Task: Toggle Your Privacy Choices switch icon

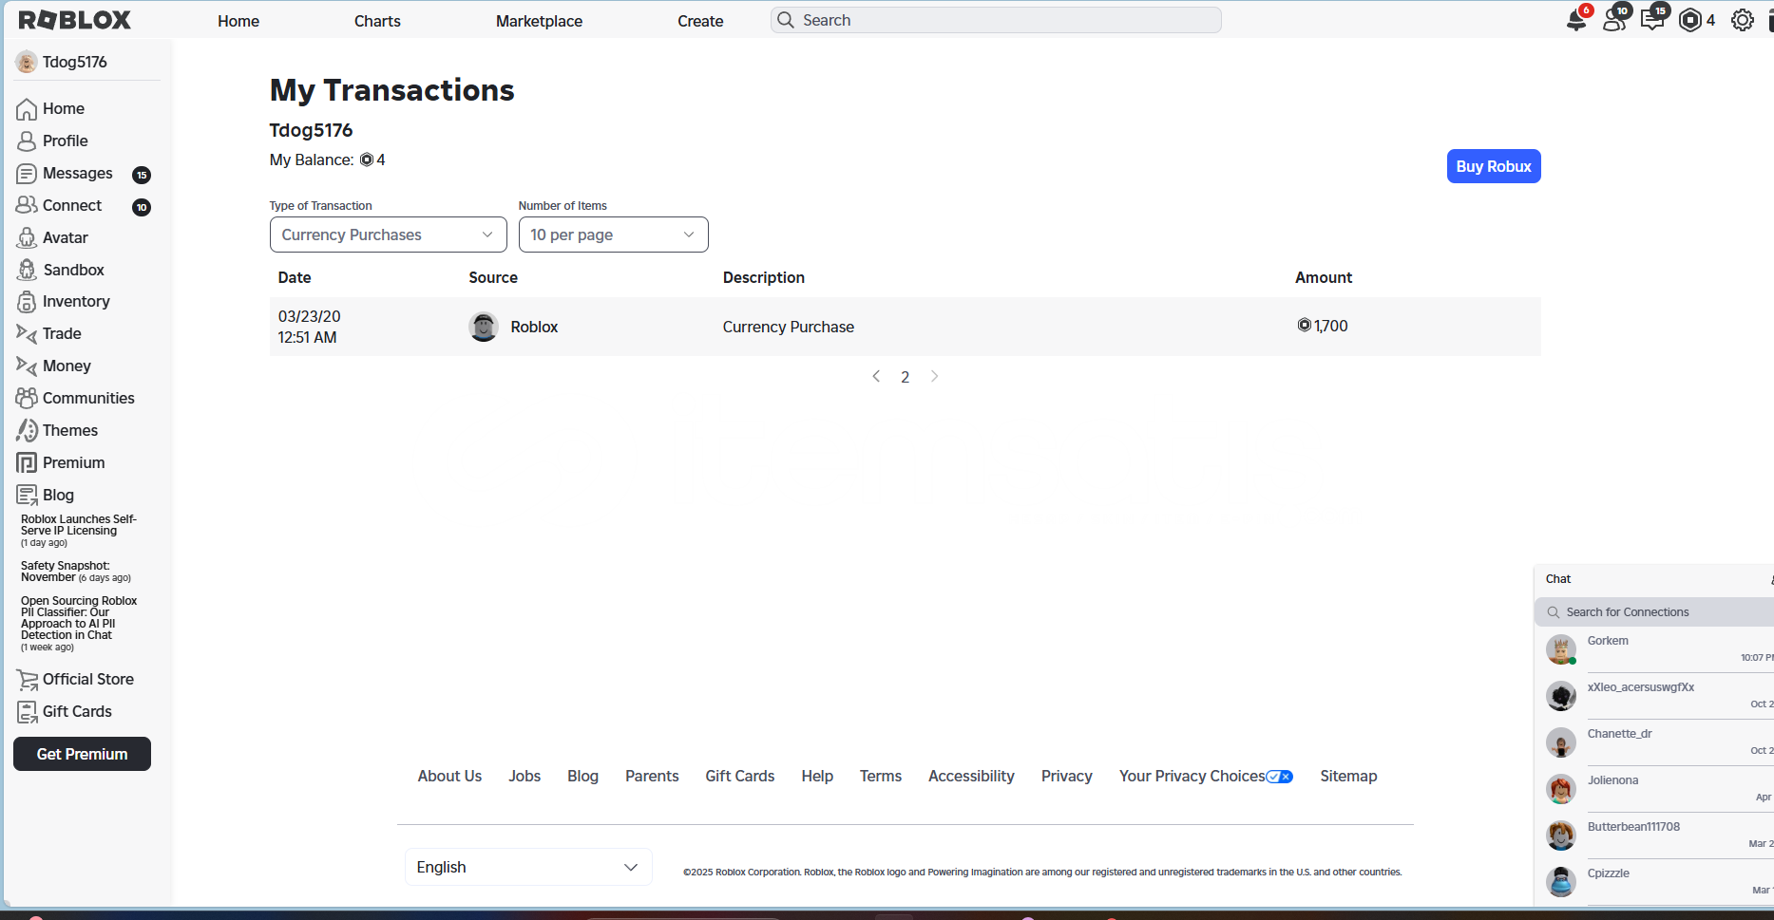Action: [x=1279, y=777]
